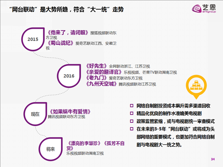
Task: Click the text 爱奇艺联动江西、安徽卫视
Action: tap(81, 46)
